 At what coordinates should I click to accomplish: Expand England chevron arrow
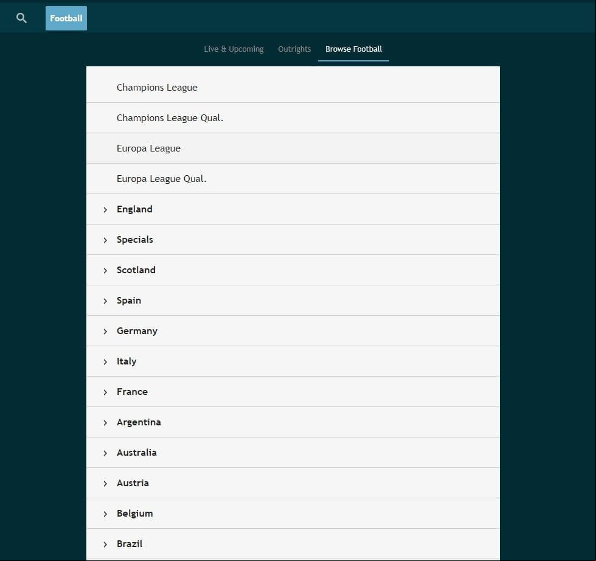105,209
